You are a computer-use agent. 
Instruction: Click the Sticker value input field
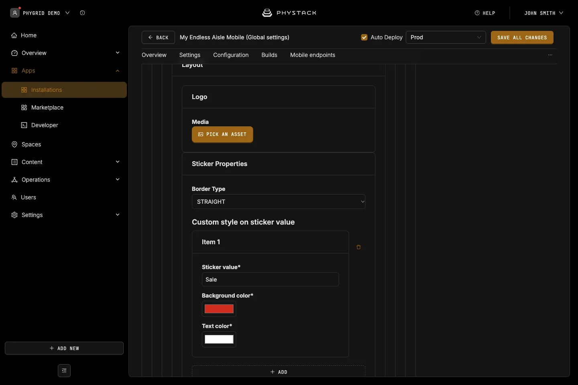click(x=271, y=280)
